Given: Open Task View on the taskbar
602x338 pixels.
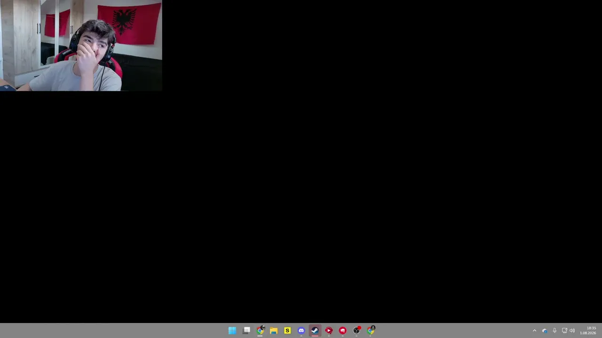Looking at the screenshot, I should pyautogui.click(x=246, y=330).
